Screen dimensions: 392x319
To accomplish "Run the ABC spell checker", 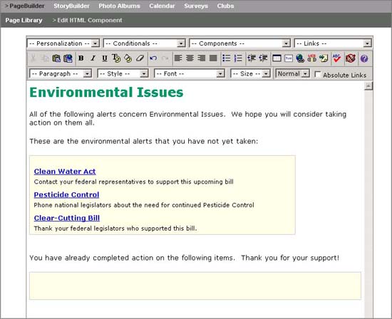I will (x=336, y=58).
